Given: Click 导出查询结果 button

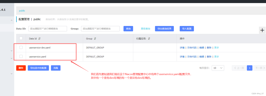Looking at the screenshot, I should coord(164,29).
